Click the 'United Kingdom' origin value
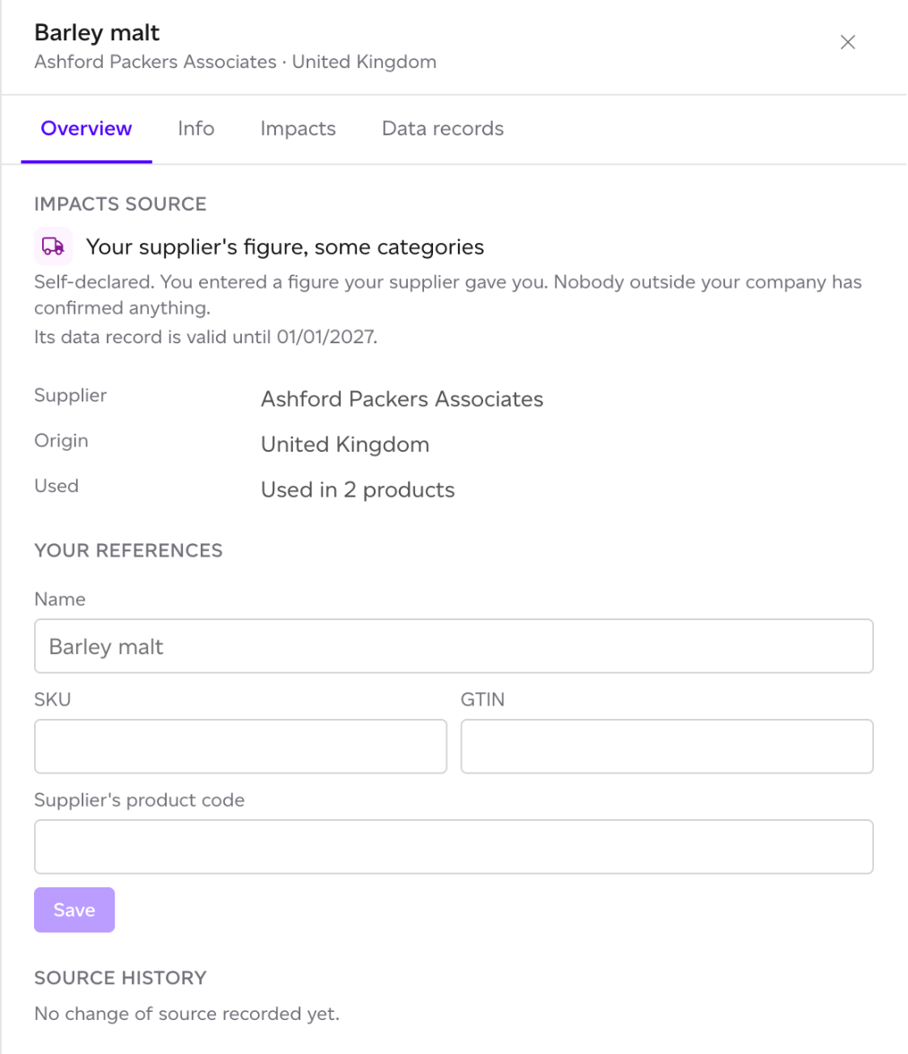The width and height of the screenshot is (908, 1054). 345,445
